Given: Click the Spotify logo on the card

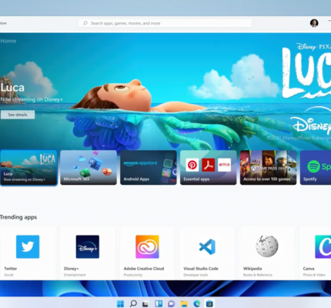Looking at the screenshot, I should click(313, 166).
